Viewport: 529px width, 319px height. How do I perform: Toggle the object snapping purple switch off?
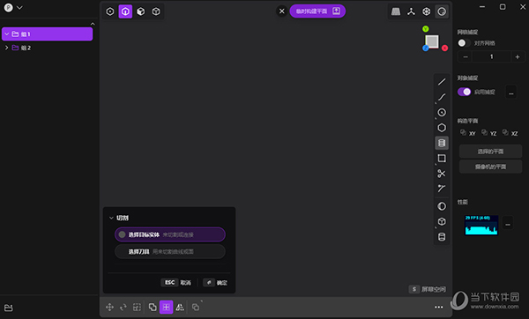tap(465, 92)
